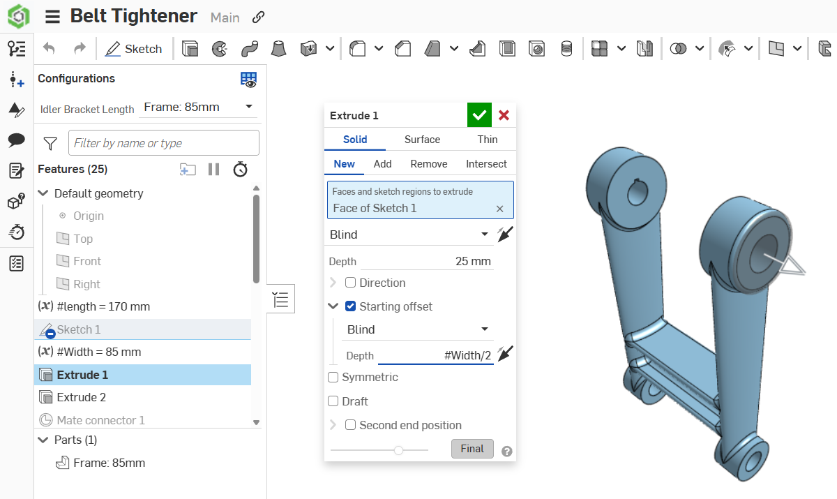This screenshot has width=837, height=499.
Task: Open the hamburger main menu
Action: pyautogui.click(x=52, y=17)
